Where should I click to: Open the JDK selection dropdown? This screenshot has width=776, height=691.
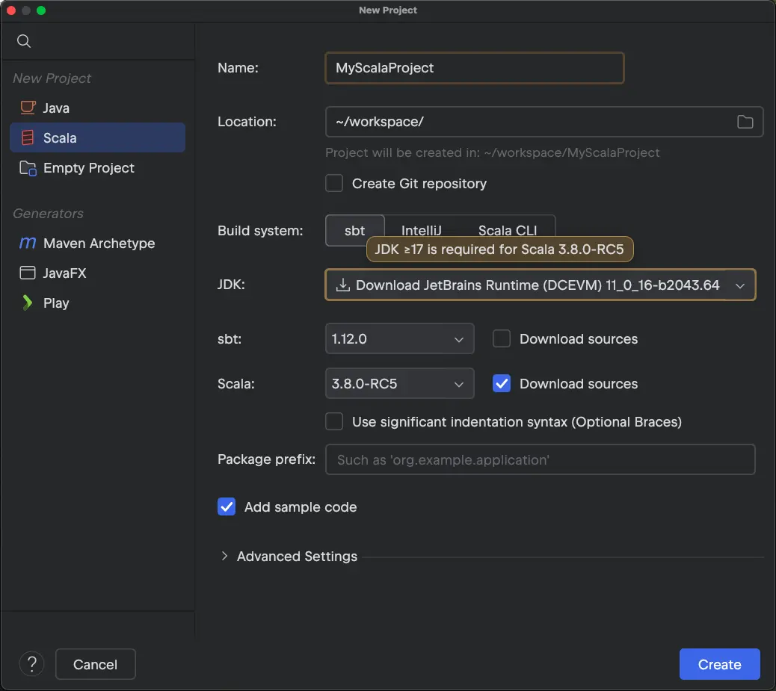tap(739, 285)
